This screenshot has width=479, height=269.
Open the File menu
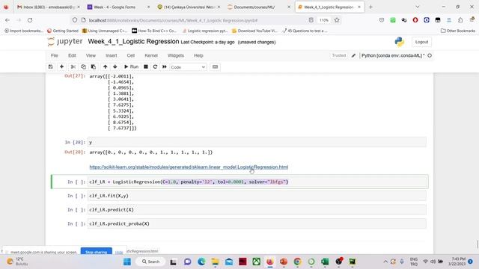tap(55, 55)
